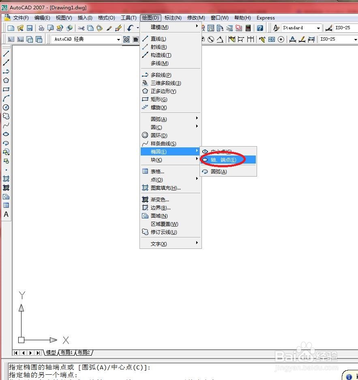Screen dimensions: 358x380
Task: Click the Help question mark icon
Action: (x=260, y=28)
